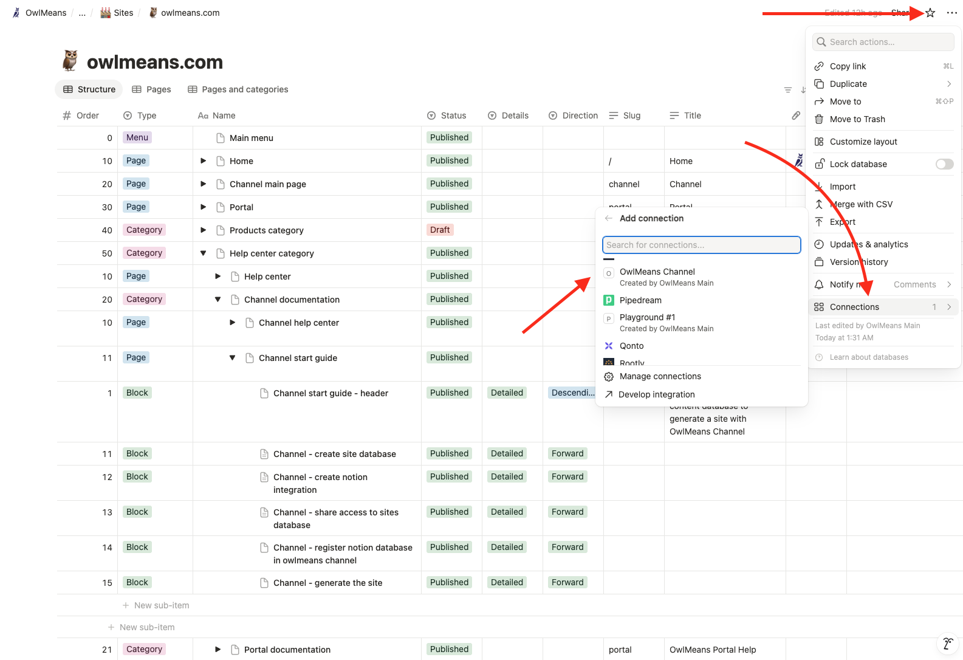The image size is (963, 660).
Task: Choose Import from the menu
Action: tap(884, 187)
